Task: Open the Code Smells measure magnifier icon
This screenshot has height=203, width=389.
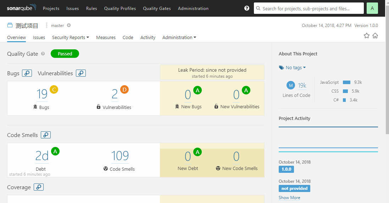Action: tap(46, 135)
